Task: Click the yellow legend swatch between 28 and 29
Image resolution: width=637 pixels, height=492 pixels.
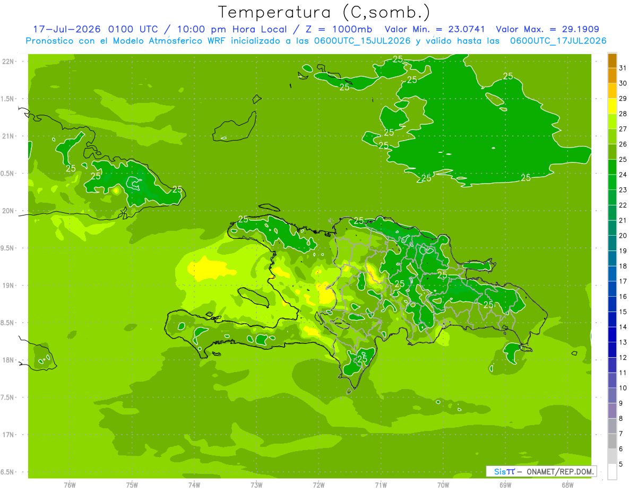Action: pyautogui.click(x=612, y=106)
